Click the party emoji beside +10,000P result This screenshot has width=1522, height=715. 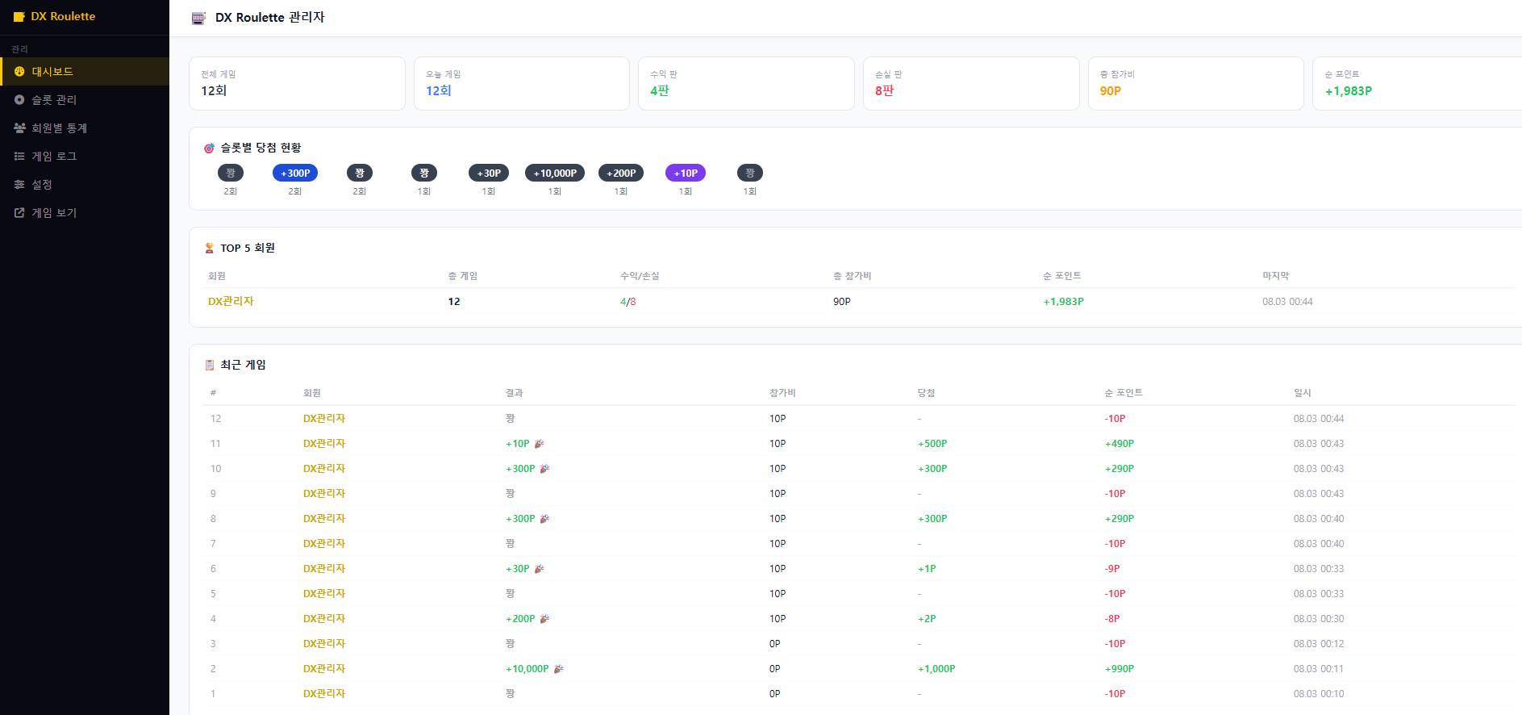click(x=558, y=669)
